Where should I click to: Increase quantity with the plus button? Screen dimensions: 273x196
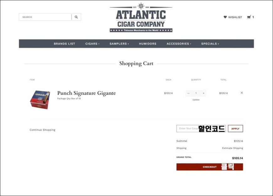coord(204,93)
